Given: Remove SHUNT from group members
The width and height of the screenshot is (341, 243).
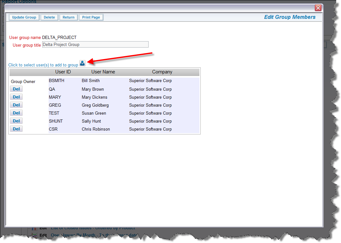Looking at the screenshot, I should [x=16, y=121].
